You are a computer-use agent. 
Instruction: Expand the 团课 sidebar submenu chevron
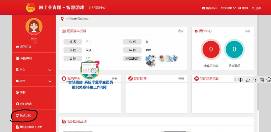tap(50, 81)
